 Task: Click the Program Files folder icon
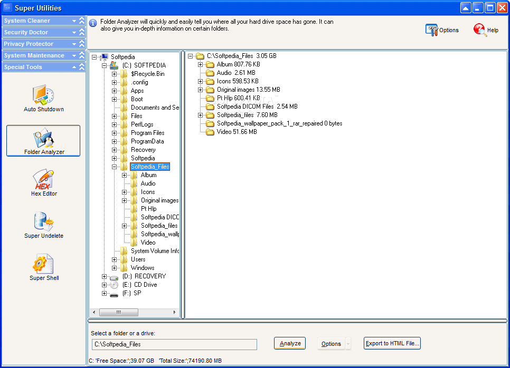(x=124, y=133)
